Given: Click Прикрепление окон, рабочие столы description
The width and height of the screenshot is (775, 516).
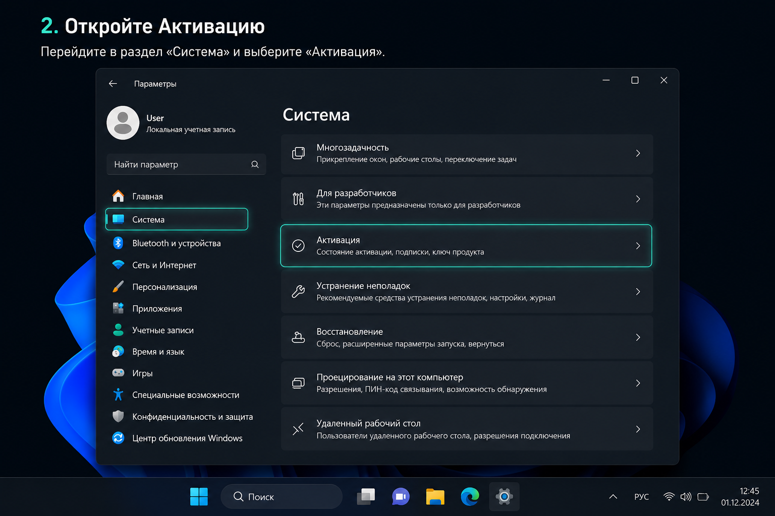Looking at the screenshot, I should tap(416, 159).
